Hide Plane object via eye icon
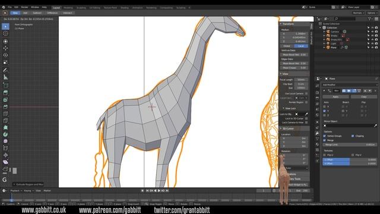The image size is (380, 214). [x=372, y=48]
